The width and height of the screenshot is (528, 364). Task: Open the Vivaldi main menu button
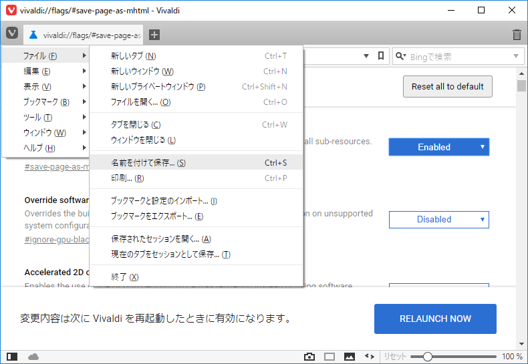(x=12, y=33)
